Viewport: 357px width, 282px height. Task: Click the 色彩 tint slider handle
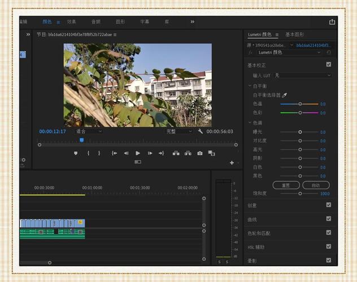pyautogui.click(x=300, y=113)
